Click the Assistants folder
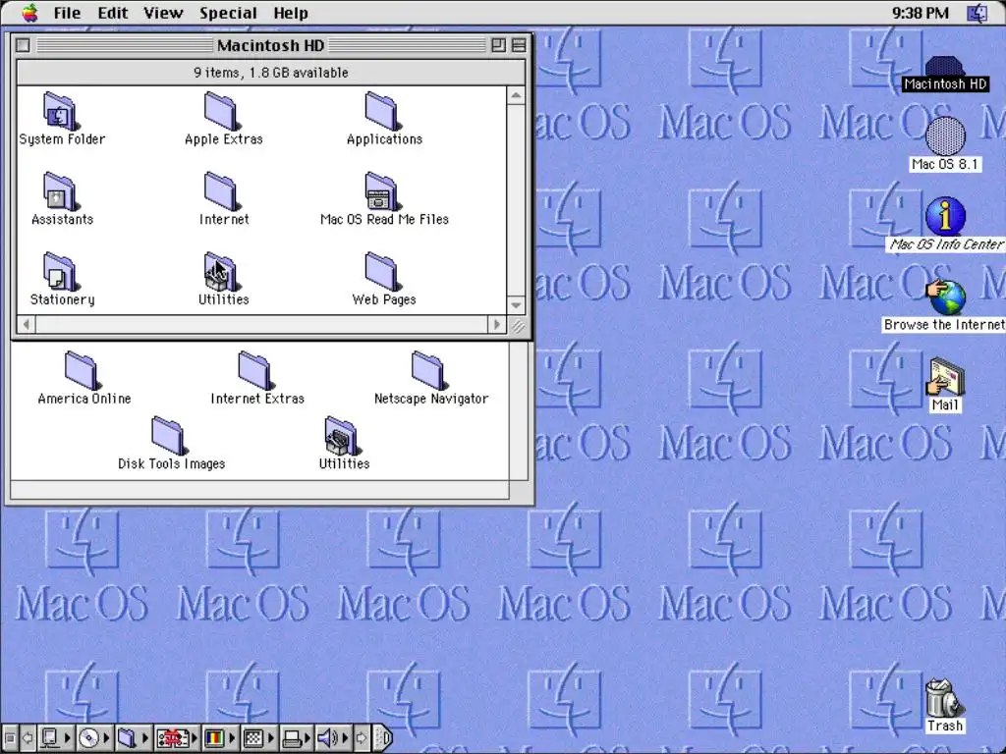 point(60,191)
